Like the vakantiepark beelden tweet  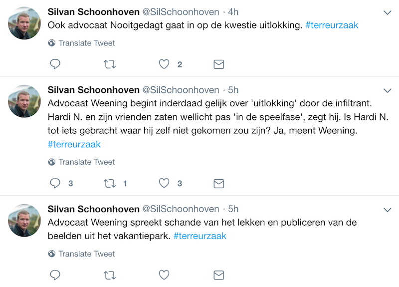point(164,275)
